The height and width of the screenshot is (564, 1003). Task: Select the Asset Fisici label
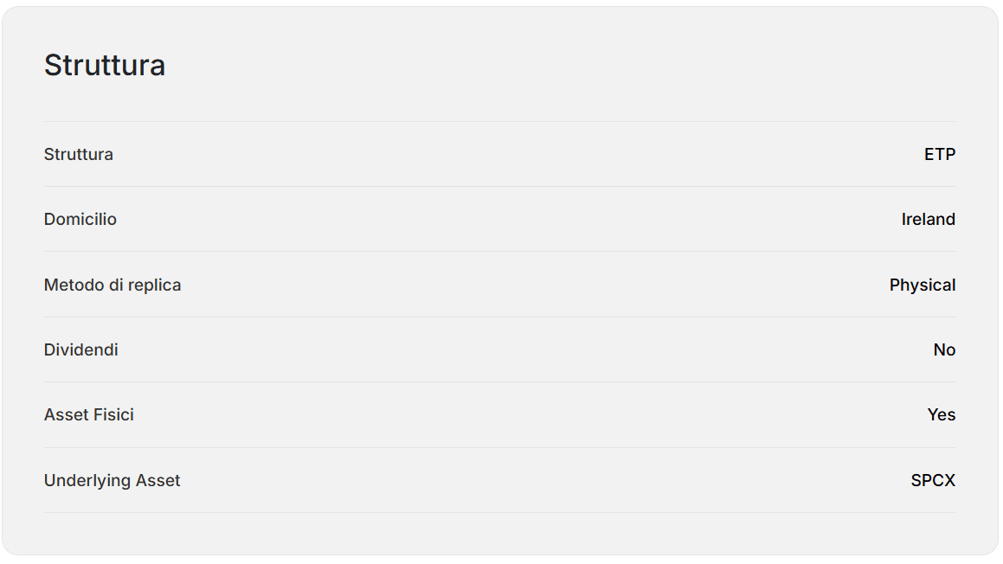coord(89,415)
